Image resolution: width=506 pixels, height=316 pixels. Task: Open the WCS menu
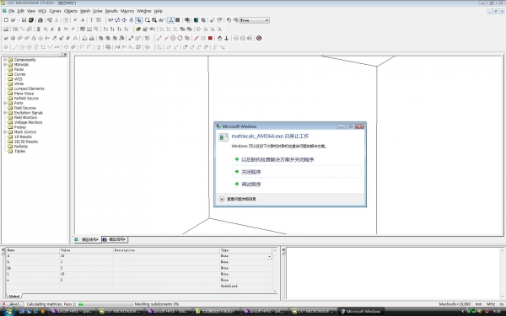pyautogui.click(x=42, y=11)
